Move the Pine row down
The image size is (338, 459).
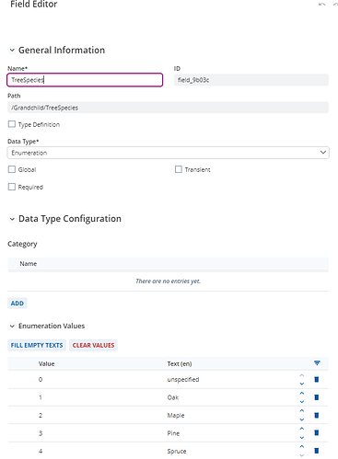[x=302, y=437]
